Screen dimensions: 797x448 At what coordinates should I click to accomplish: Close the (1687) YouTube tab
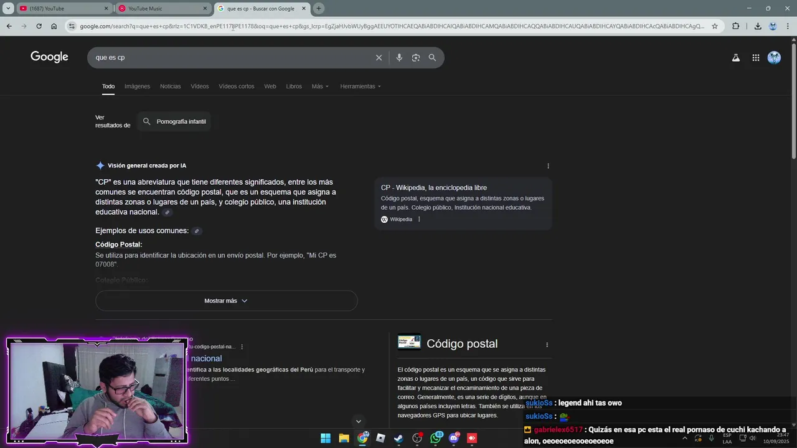click(x=106, y=8)
